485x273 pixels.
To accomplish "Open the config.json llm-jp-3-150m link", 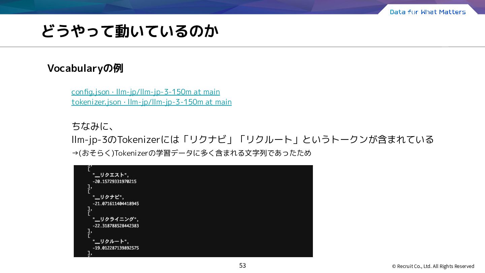I will [145, 92].
